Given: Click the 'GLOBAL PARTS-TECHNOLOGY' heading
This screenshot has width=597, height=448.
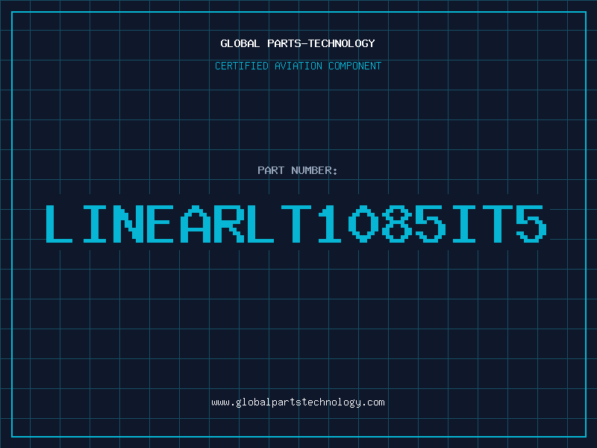Looking at the screenshot, I should pyautogui.click(x=298, y=43).
